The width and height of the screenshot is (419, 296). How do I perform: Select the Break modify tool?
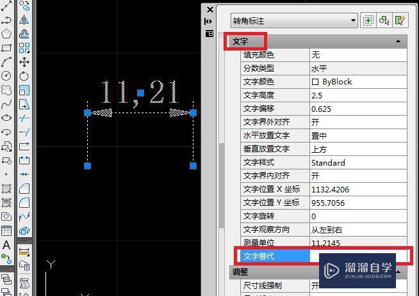point(24,160)
